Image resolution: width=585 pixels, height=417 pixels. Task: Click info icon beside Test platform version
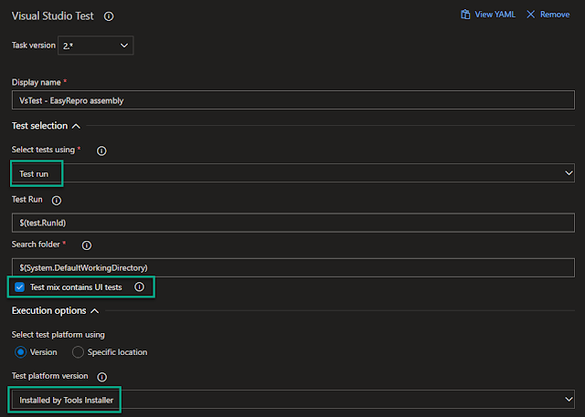[x=101, y=376]
